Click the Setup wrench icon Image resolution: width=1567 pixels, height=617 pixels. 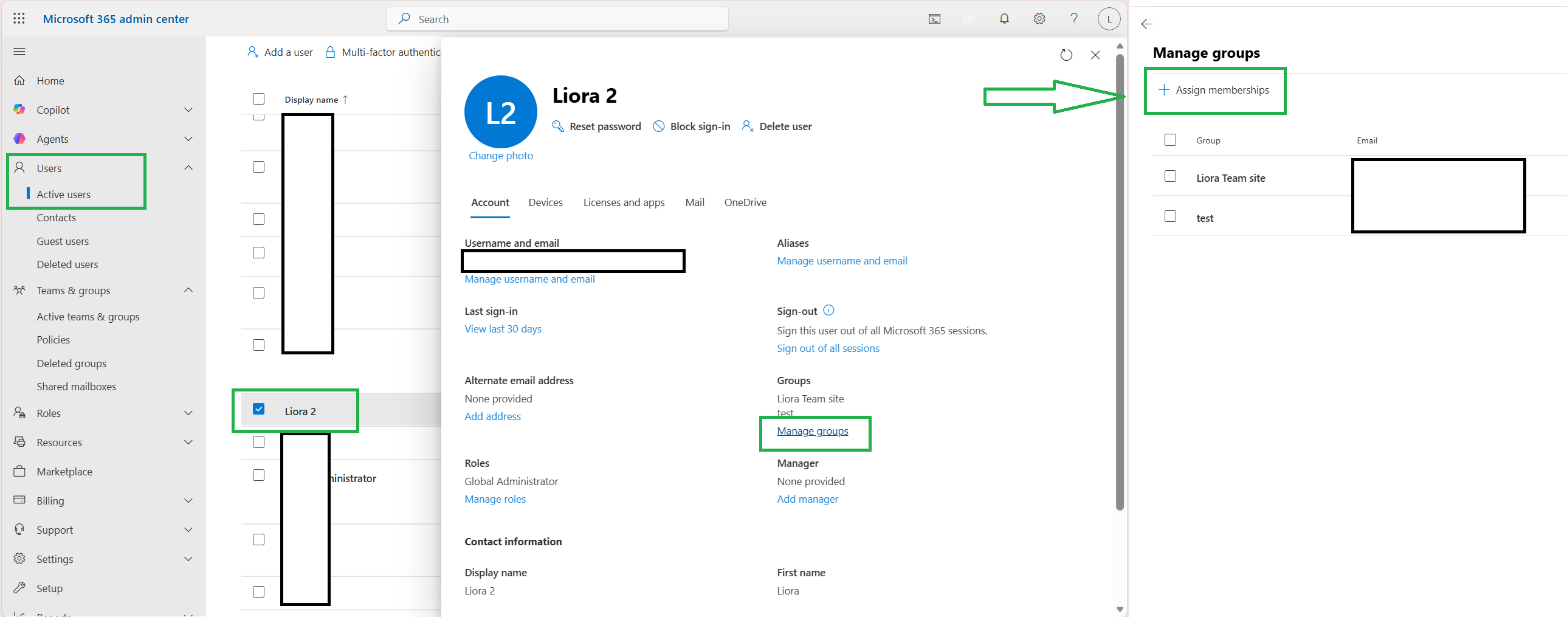[x=19, y=588]
